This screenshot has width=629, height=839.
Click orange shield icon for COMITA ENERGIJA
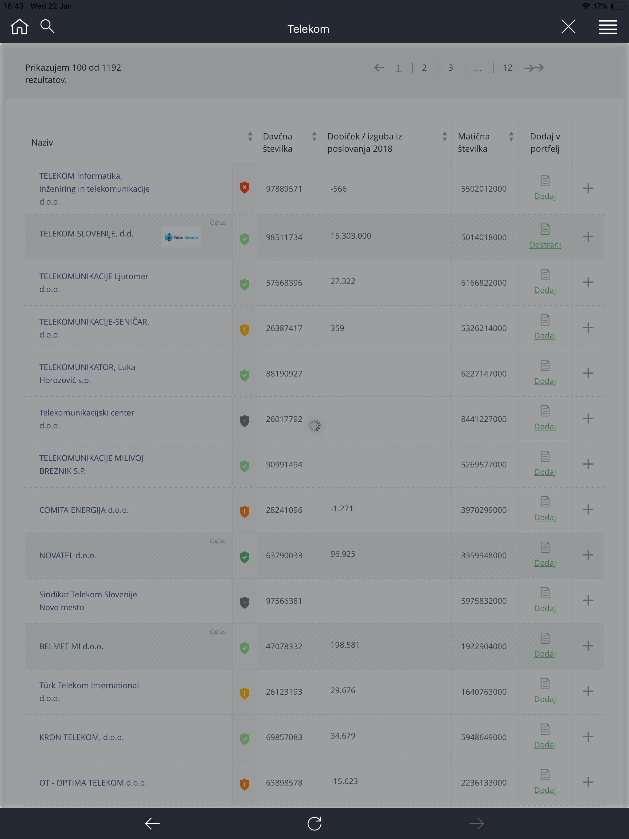pos(245,511)
